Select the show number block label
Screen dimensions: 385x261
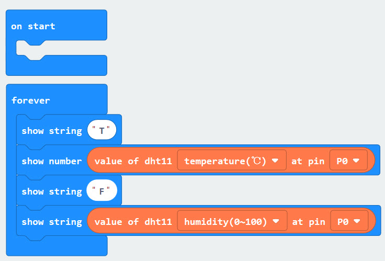(x=52, y=161)
